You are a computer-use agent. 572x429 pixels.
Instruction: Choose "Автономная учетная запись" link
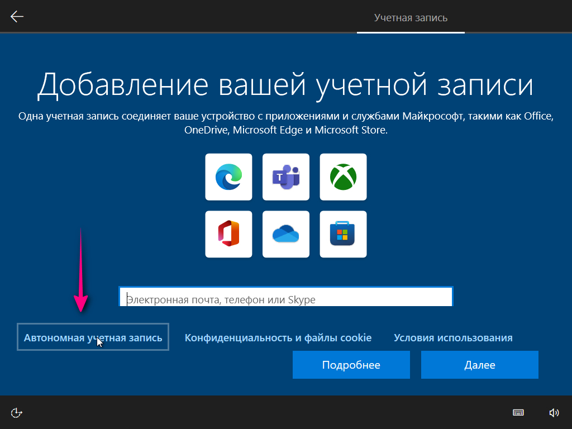[93, 337]
